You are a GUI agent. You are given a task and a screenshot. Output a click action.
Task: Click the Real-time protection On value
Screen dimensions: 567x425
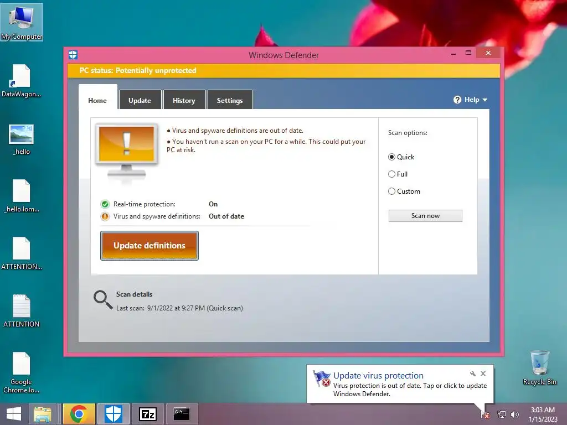point(213,204)
